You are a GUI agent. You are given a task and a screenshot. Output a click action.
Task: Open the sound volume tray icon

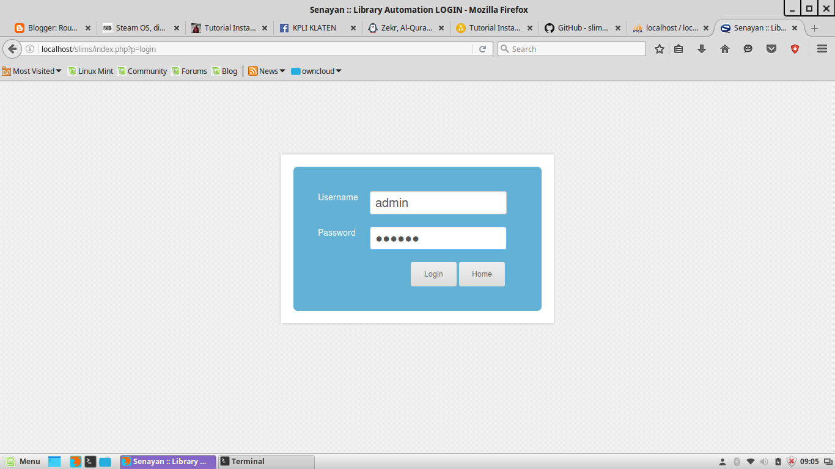point(764,462)
